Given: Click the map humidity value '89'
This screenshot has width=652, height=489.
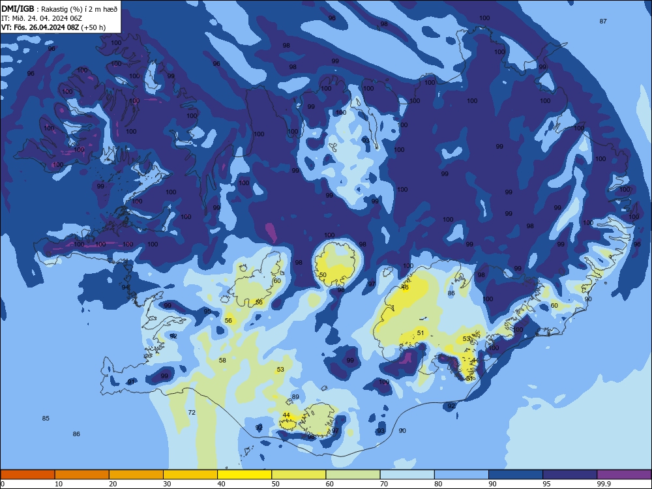Looking at the screenshot, I should click(x=295, y=396).
